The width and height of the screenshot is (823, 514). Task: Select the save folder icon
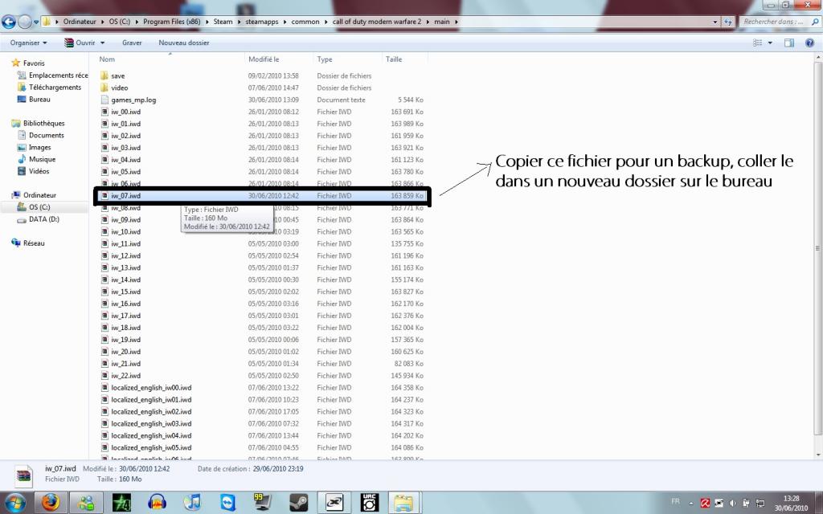click(104, 75)
